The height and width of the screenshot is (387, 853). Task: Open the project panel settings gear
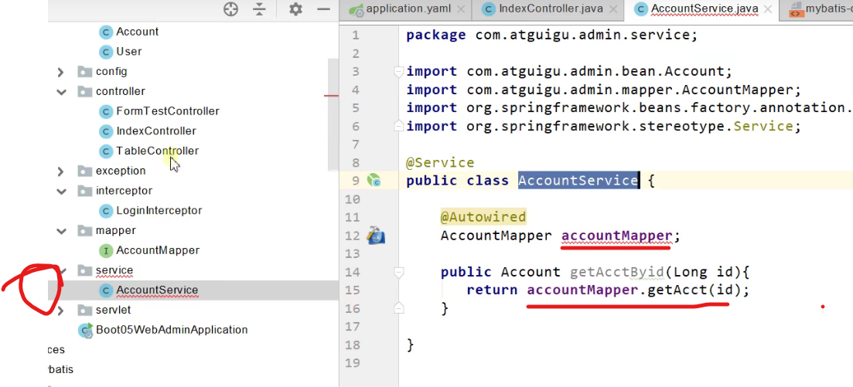(x=295, y=9)
